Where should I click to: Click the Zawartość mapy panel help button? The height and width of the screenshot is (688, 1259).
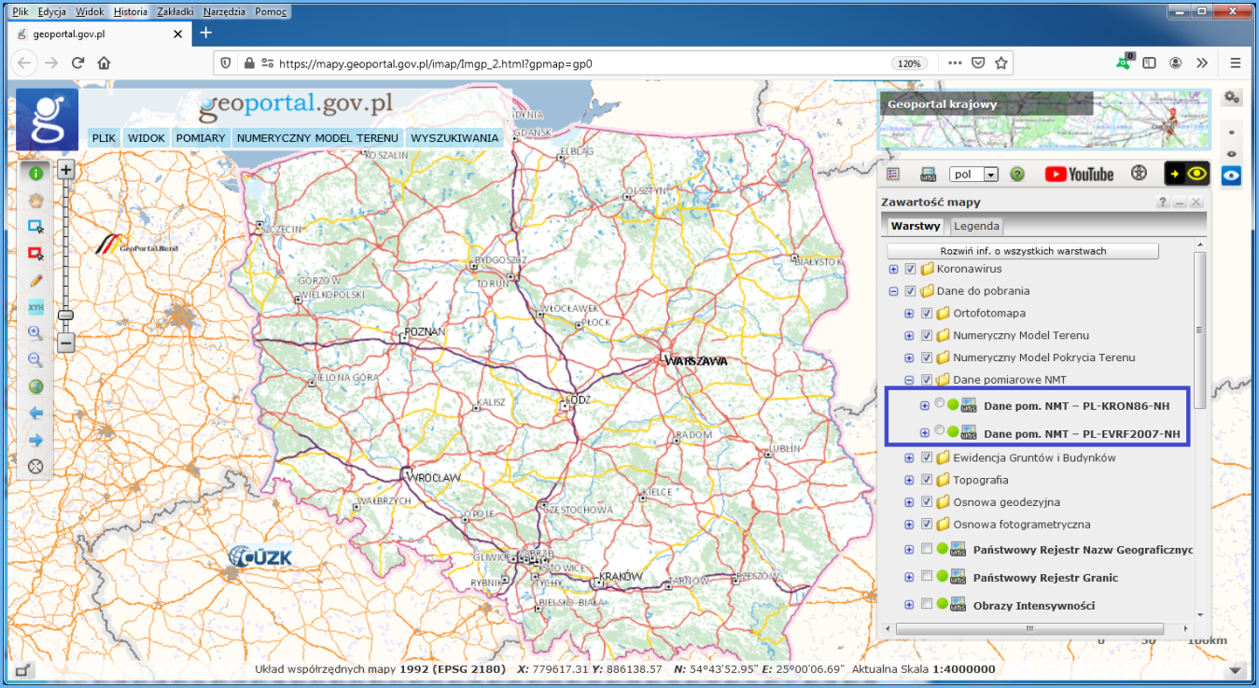pos(1164,202)
